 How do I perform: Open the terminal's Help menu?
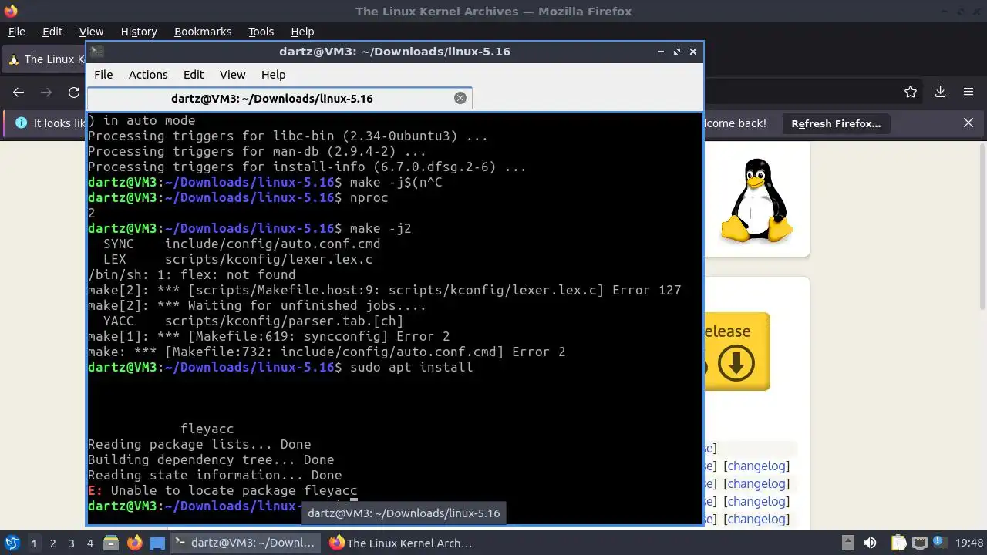tap(274, 75)
